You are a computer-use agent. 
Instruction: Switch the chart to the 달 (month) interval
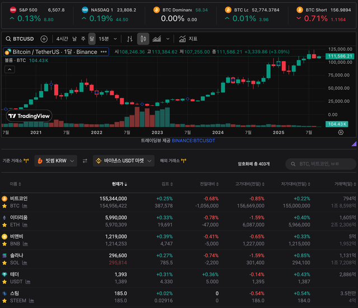(92, 39)
